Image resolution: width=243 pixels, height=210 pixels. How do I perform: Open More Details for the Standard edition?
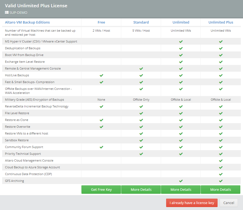click(141, 189)
